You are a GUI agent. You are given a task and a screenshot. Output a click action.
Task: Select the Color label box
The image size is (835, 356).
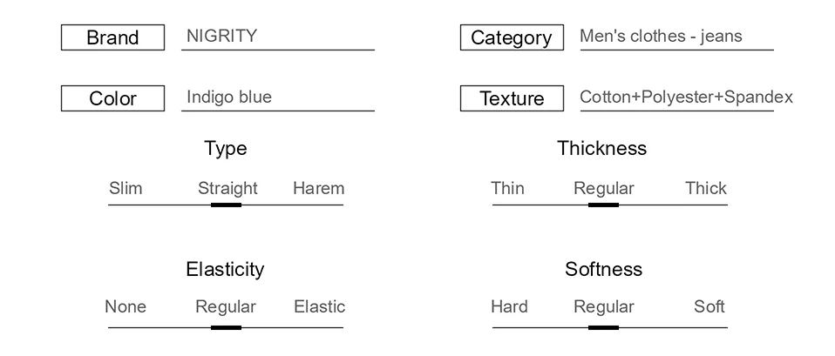click(x=113, y=98)
